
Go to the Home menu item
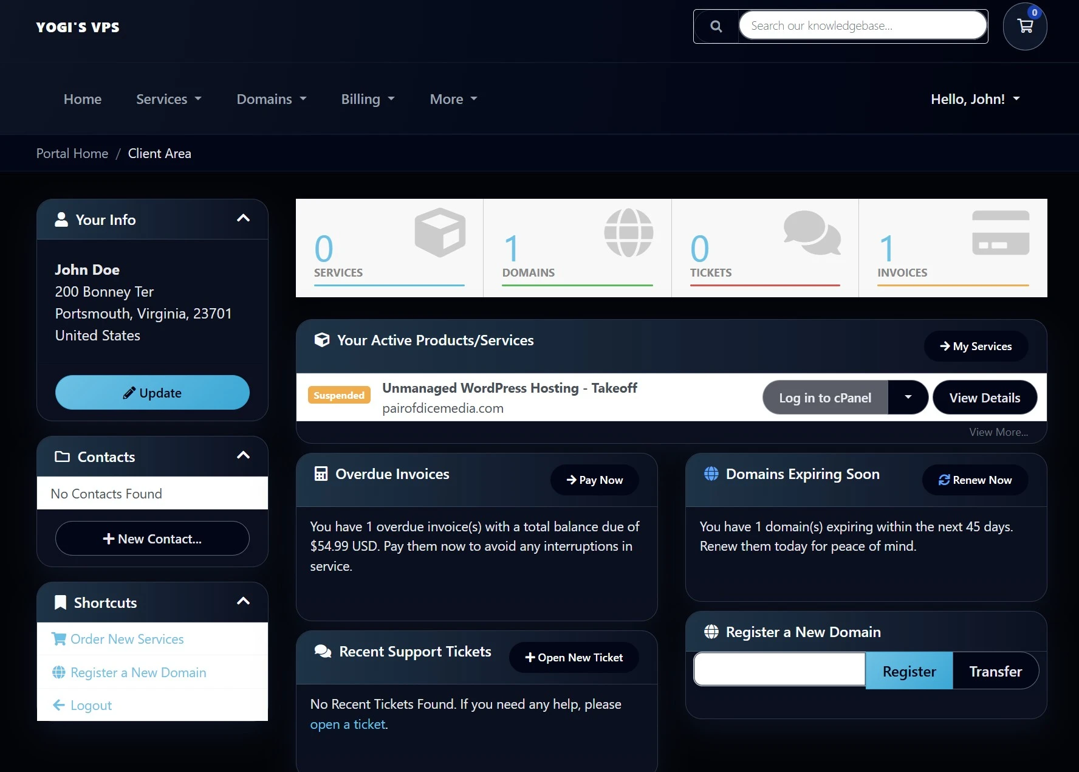pyautogui.click(x=83, y=99)
